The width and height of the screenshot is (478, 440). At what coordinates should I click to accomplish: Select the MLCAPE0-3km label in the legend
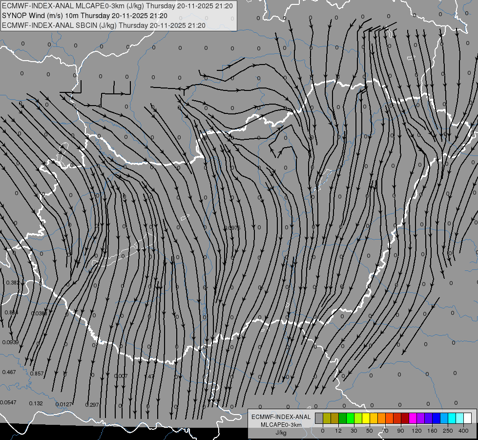281,425
